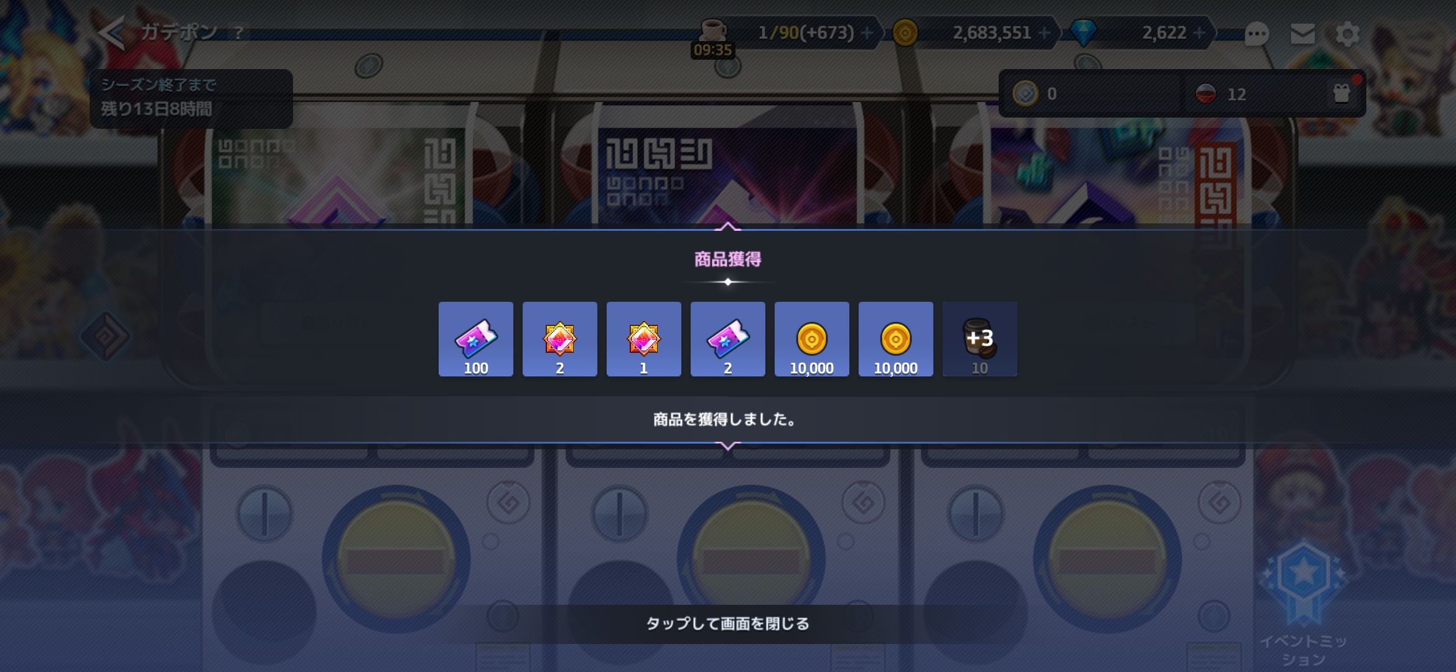Tap the plus beside gold 2,683,551

(x=1045, y=32)
